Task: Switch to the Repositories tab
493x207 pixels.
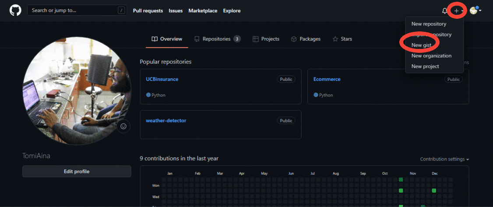Action: point(217,39)
